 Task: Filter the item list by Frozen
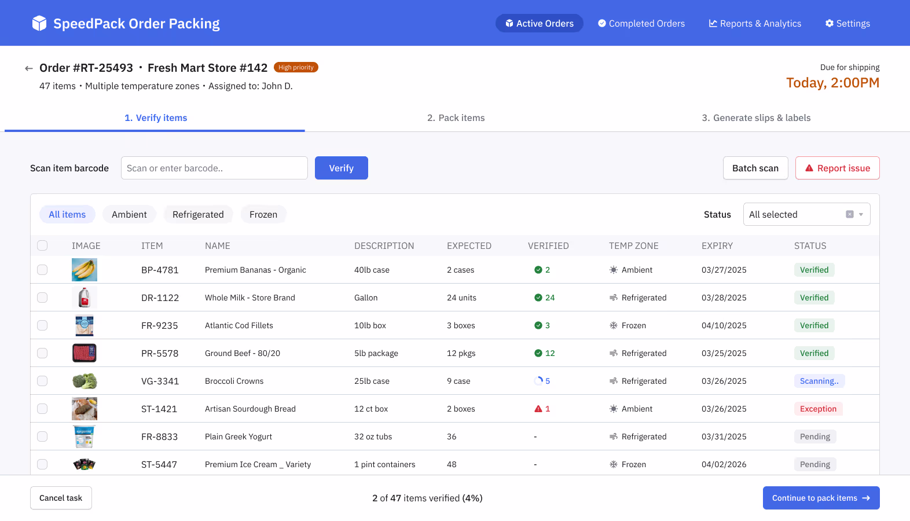click(263, 214)
